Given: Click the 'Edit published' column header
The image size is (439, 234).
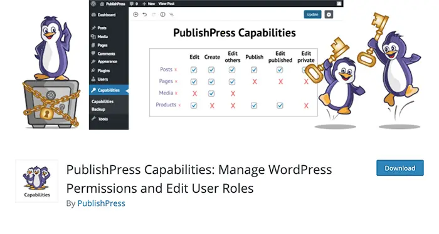Looking at the screenshot, I should point(280,57).
